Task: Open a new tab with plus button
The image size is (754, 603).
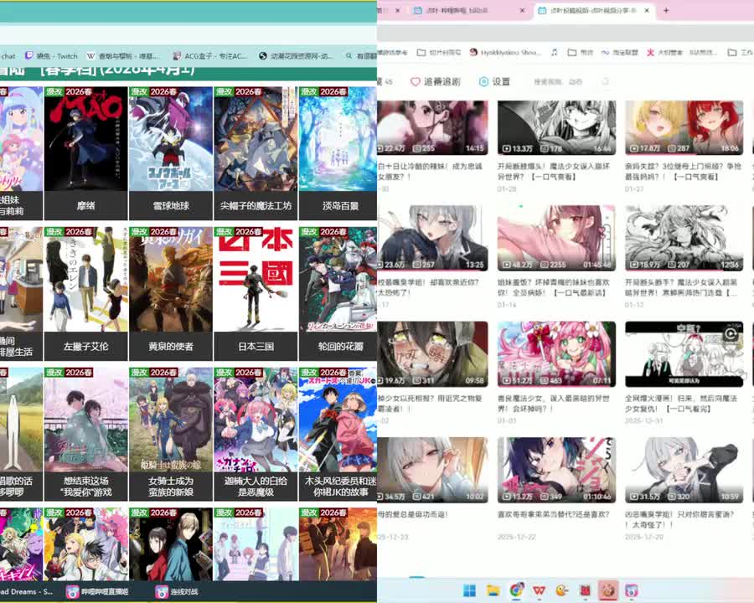Action: point(666,10)
